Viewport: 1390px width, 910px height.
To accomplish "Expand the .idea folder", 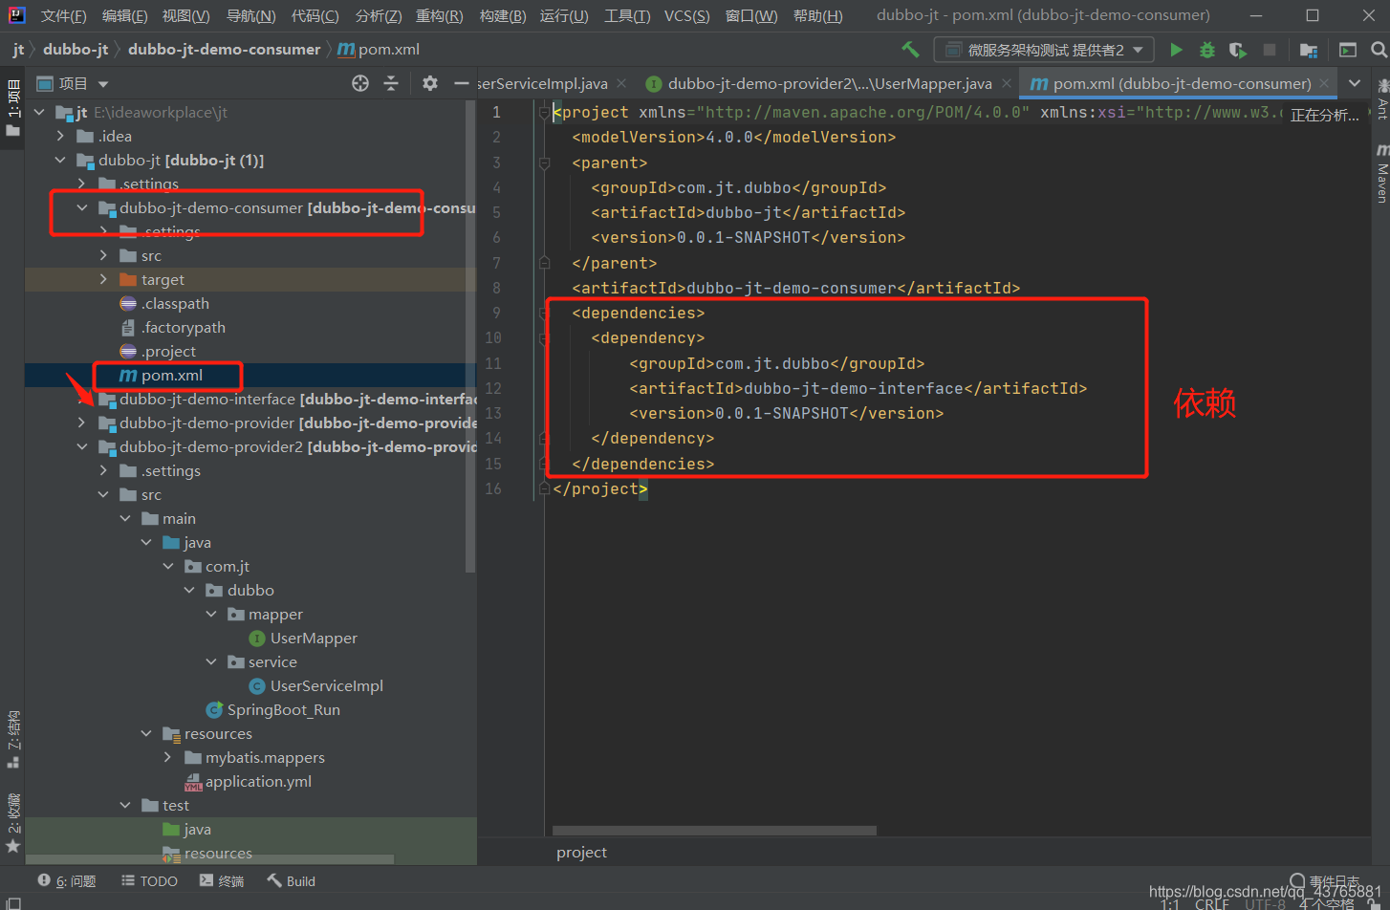I will [61, 137].
